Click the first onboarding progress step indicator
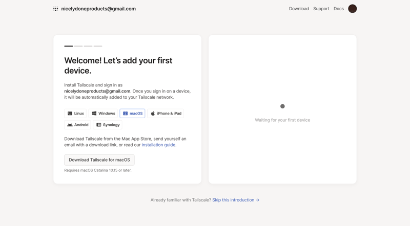The width and height of the screenshot is (410, 226). point(69,46)
